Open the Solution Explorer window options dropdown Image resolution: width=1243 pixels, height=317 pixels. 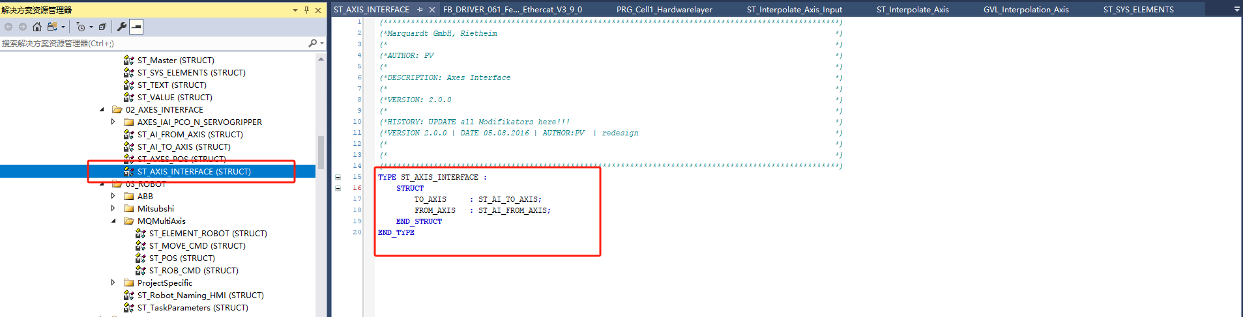(x=295, y=10)
